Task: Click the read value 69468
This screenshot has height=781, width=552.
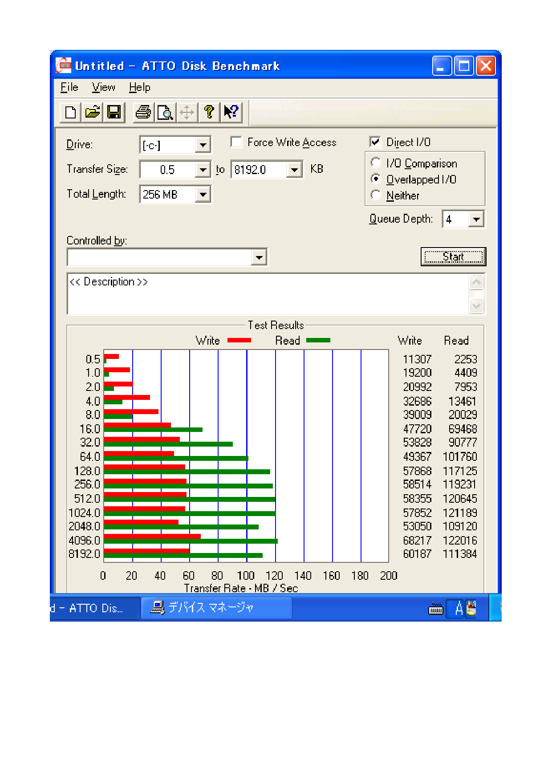Action: click(x=463, y=429)
